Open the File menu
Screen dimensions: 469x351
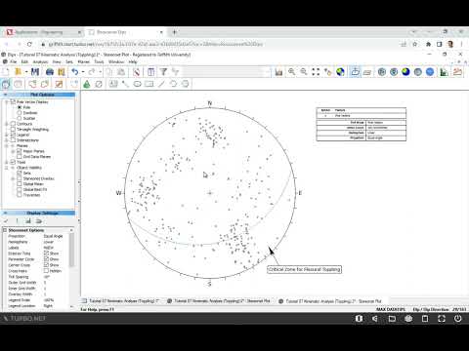(13, 61)
